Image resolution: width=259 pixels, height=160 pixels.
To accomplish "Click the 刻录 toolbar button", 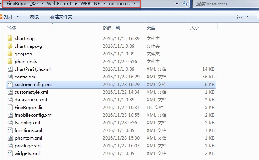I will click(35, 17).
